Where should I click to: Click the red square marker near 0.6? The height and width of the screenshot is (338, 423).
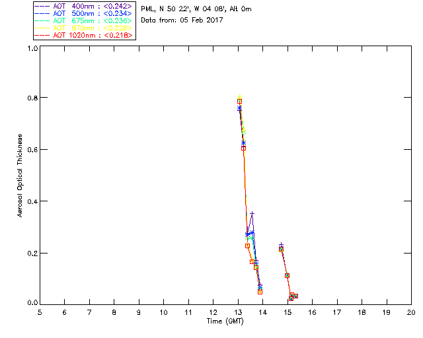point(244,149)
